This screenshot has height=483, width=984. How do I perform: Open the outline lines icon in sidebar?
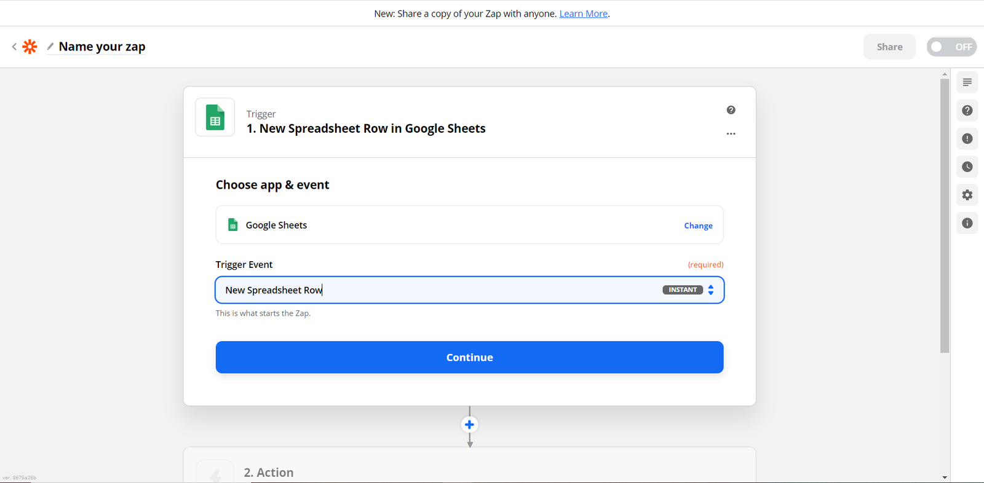(x=967, y=82)
